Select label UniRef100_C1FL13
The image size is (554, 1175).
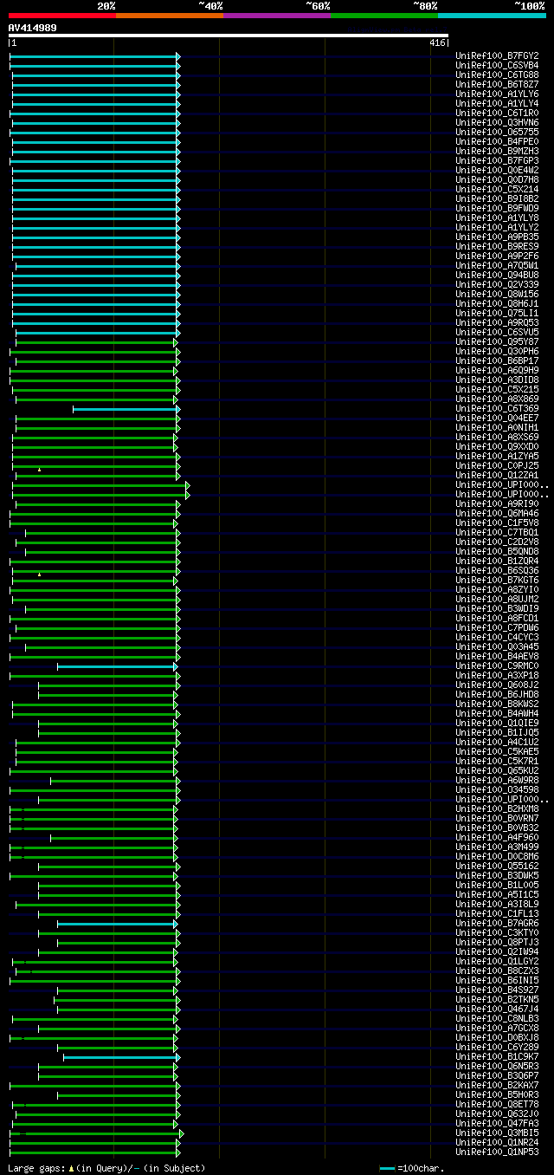click(x=497, y=914)
